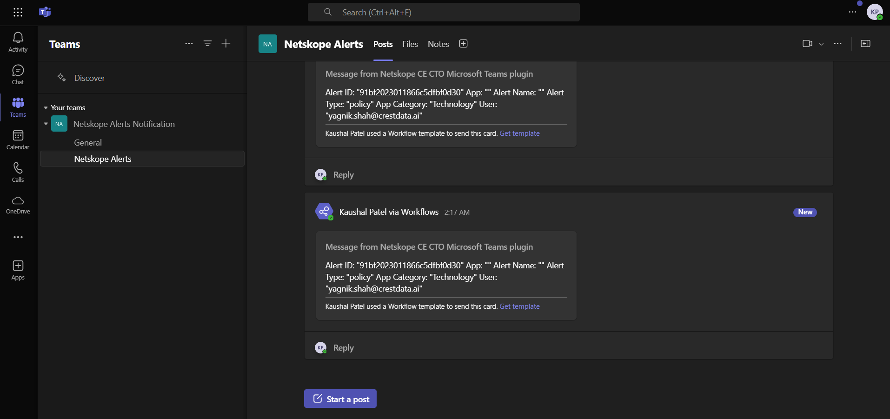Click Workflows avatar icon on post
Image resolution: width=890 pixels, height=419 pixels.
click(x=324, y=212)
